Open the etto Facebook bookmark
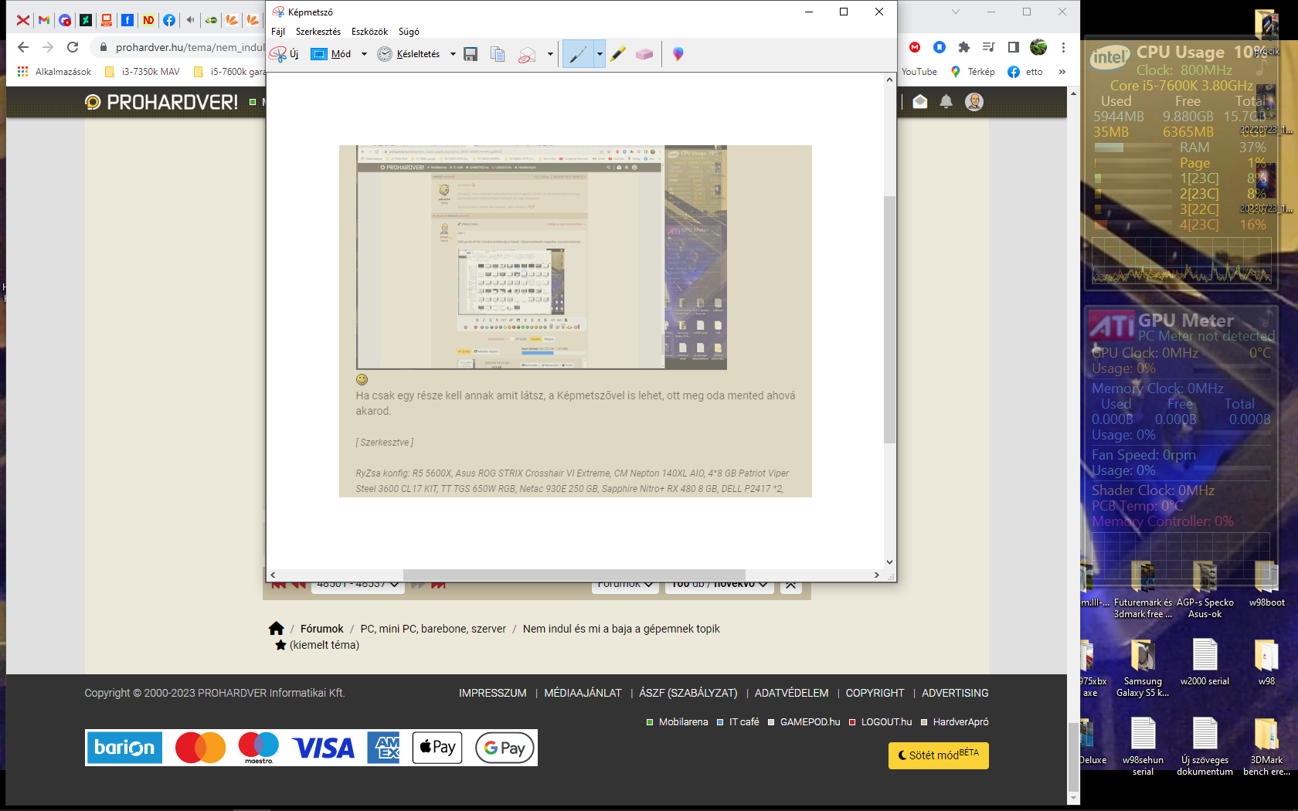Image resolution: width=1298 pixels, height=811 pixels. coord(1025,72)
